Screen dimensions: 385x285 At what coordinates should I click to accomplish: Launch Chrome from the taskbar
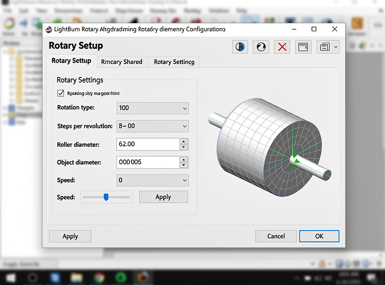tap(99, 278)
